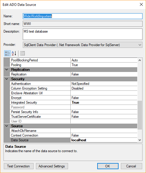Viewport: 146px width, 173px height.
Task: Click the Auto value for PoolBlockingPeriod
Action: pyautogui.click(x=104, y=60)
